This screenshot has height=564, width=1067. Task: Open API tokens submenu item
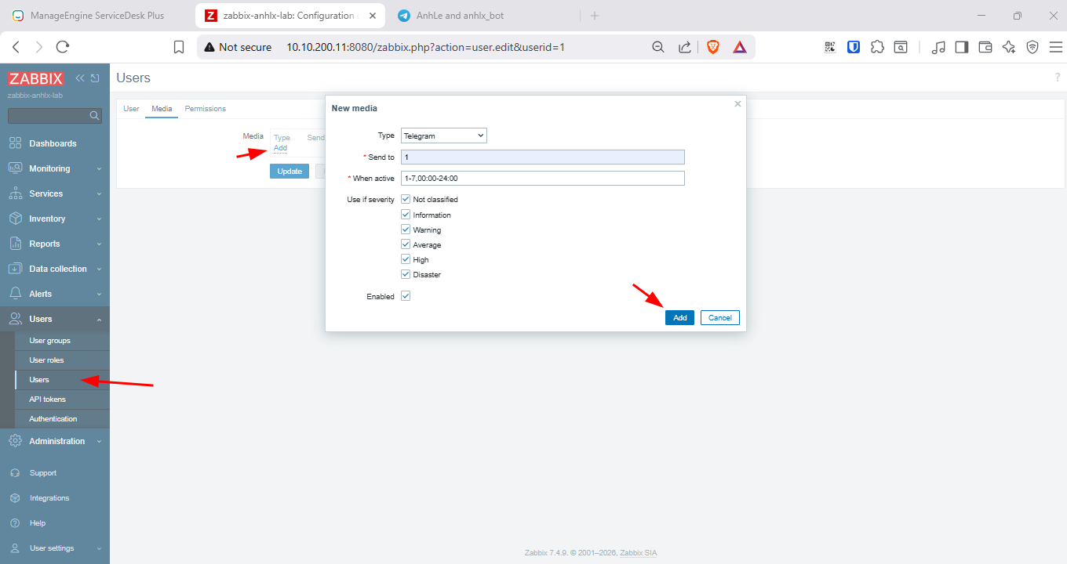[47, 399]
